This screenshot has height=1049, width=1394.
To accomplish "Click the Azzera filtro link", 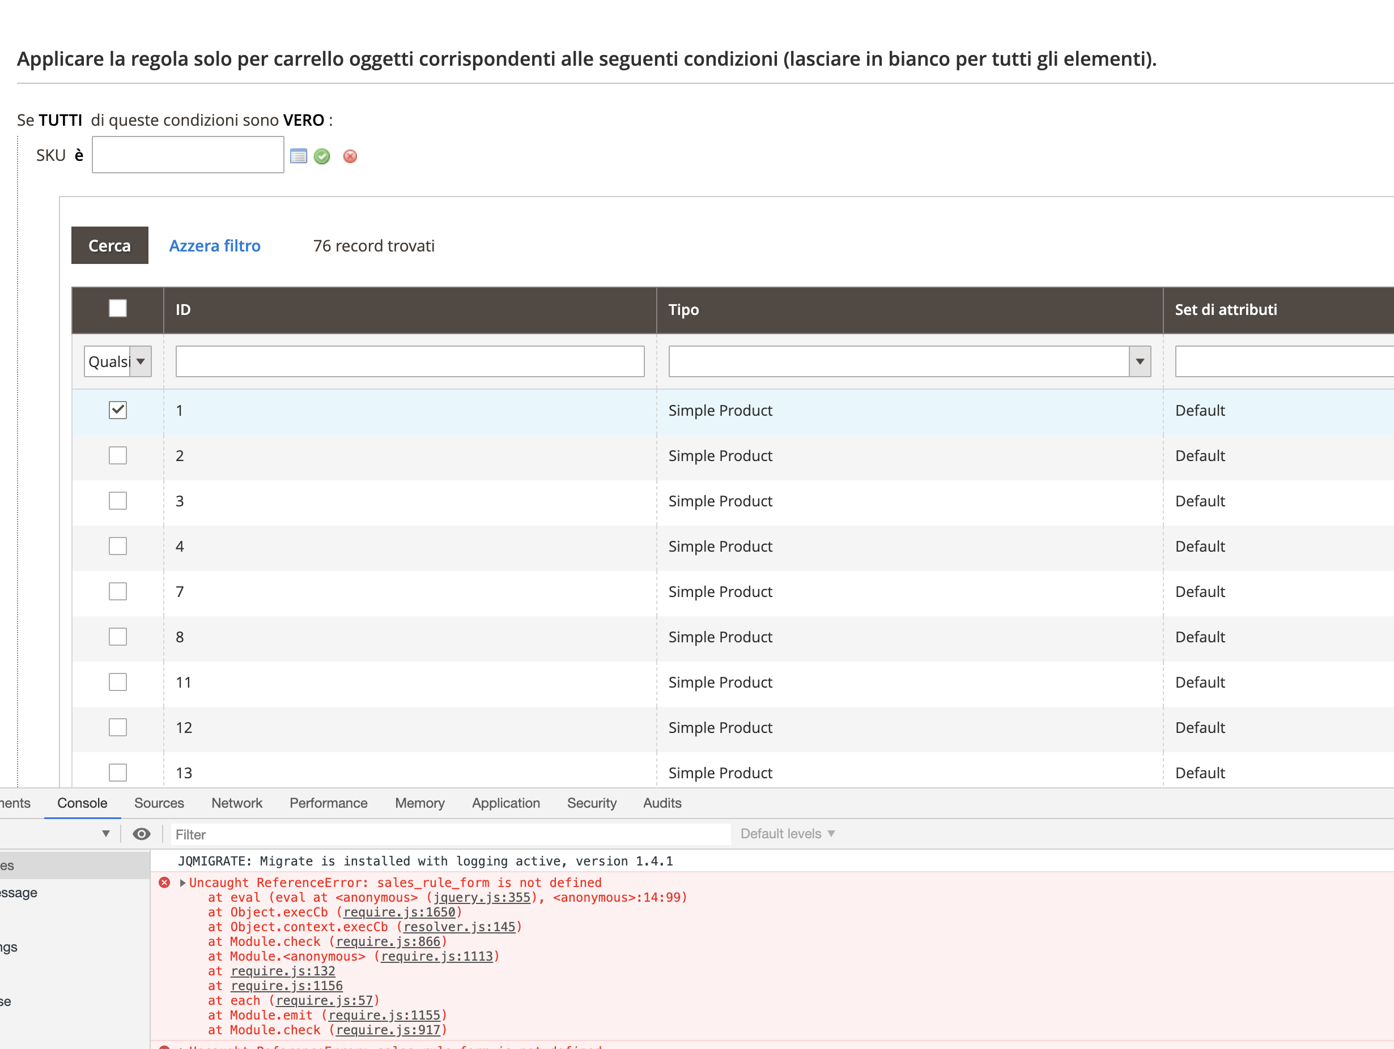I will click(x=214, y=246).
